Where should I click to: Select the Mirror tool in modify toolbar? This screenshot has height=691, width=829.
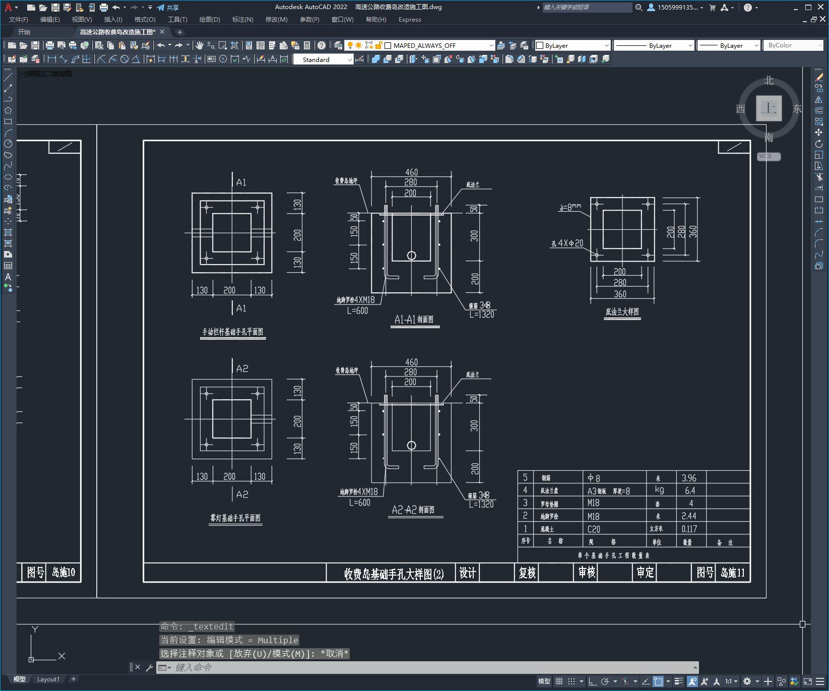click(819, 99)
